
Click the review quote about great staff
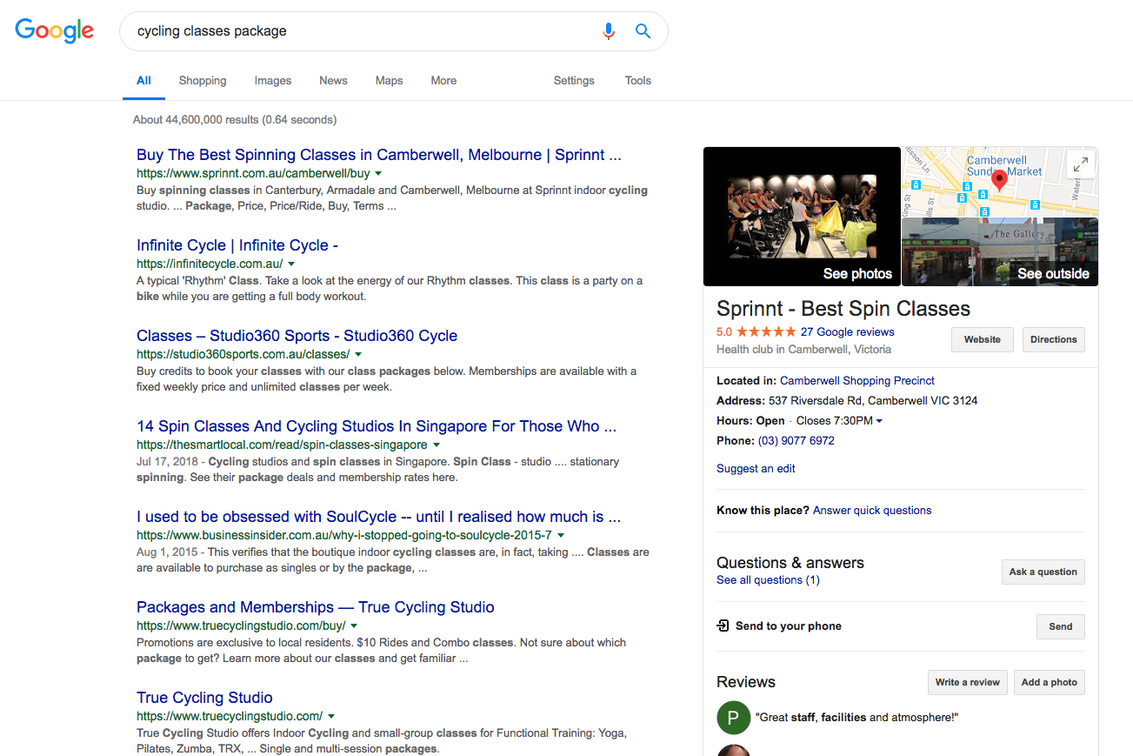pos(857,718)
